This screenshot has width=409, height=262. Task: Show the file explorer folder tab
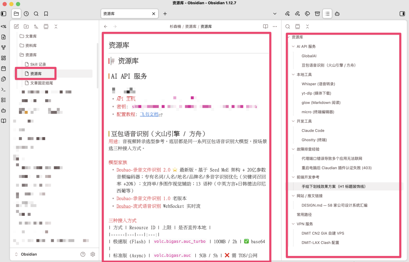[x=16, y=14]
